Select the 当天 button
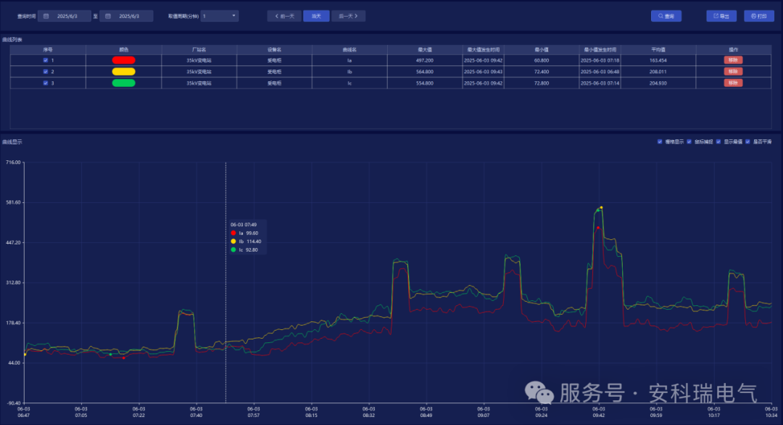The image size is (783, 425). [x=316, y=16]
